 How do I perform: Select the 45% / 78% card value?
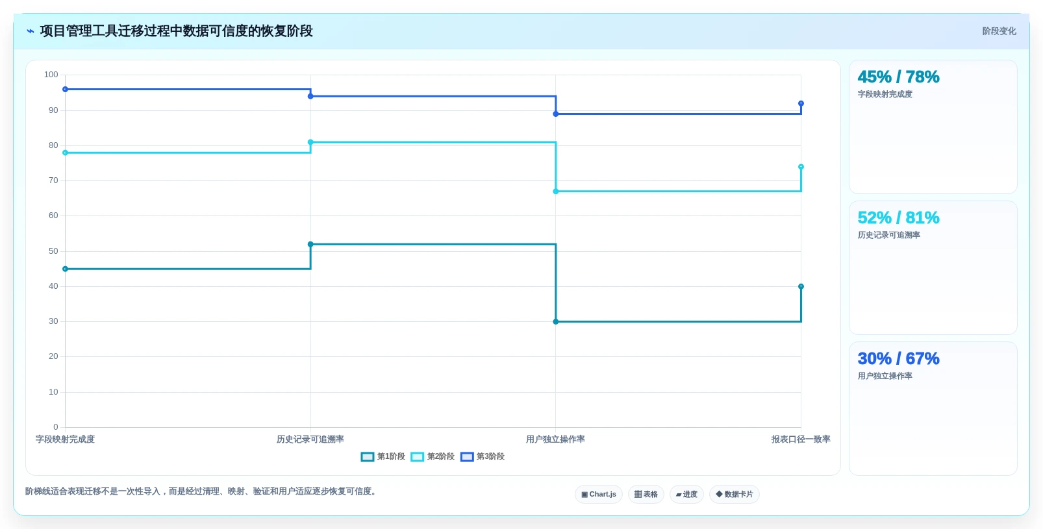click(x=898, y=77)
